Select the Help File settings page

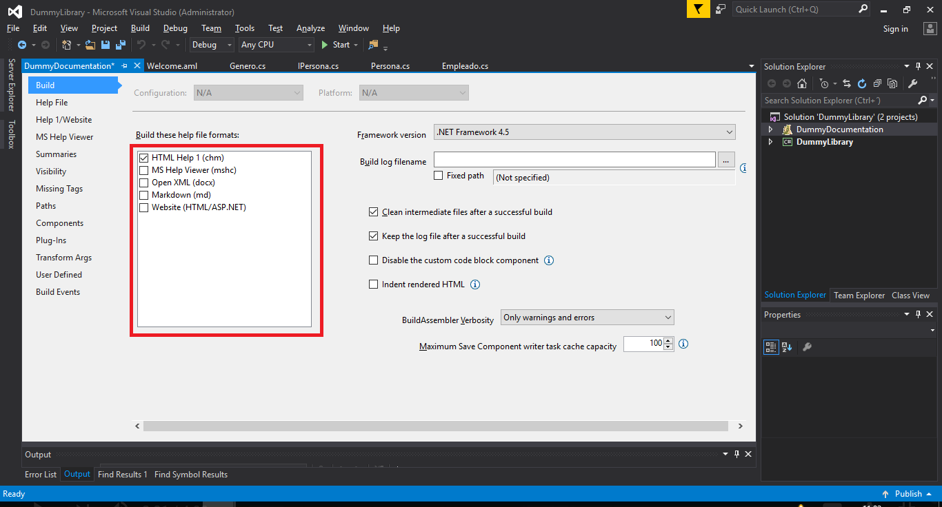coord(52,103)
